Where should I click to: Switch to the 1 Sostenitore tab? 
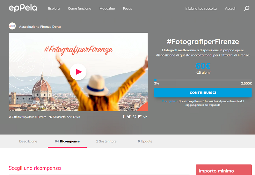pyautogui.click(x=106, y=141)
